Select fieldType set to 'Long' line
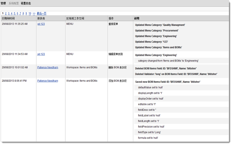The width and height of the screenshot is (232, 145). pos(149,132)
